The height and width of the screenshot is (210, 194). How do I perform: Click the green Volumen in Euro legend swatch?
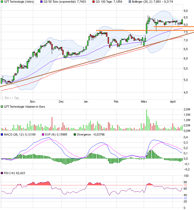(2, 107)
